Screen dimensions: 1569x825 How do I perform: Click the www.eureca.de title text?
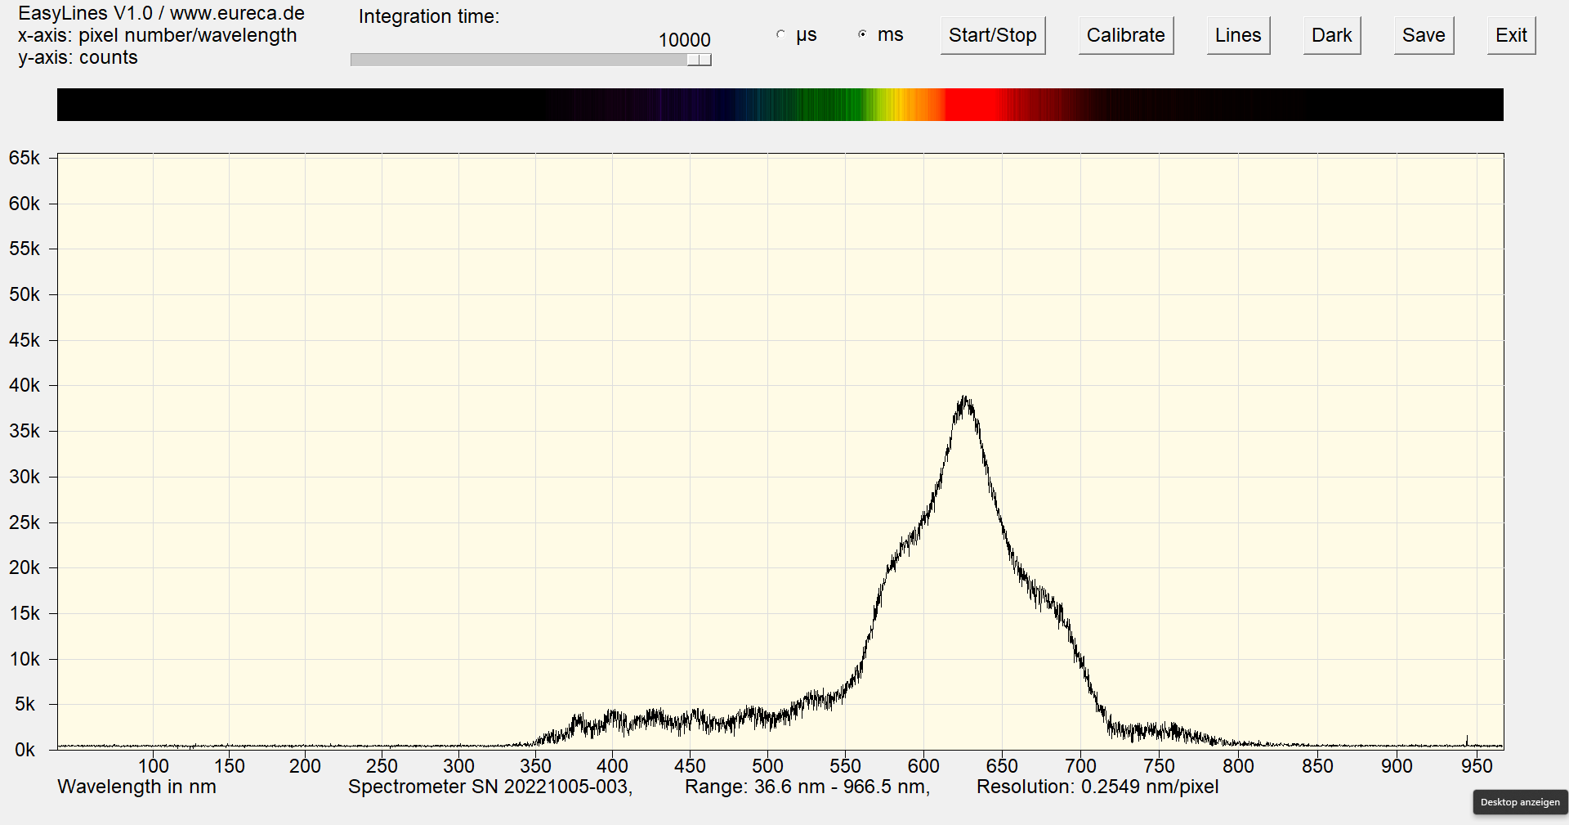point(237,14)
